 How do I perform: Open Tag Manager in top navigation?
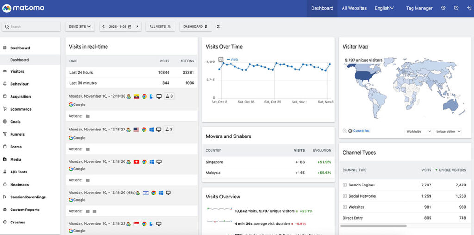click(x=419, y=8)
